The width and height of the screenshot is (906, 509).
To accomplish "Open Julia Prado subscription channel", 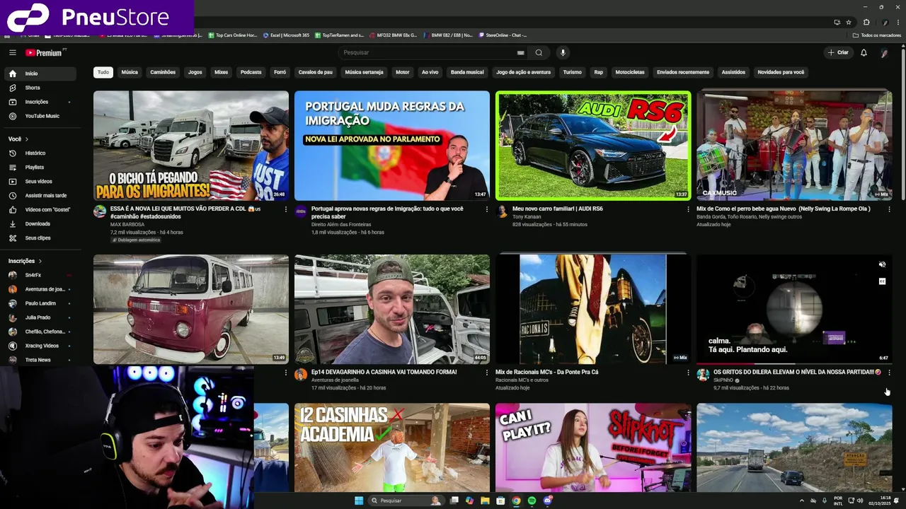I will click(x=40, y=317).
